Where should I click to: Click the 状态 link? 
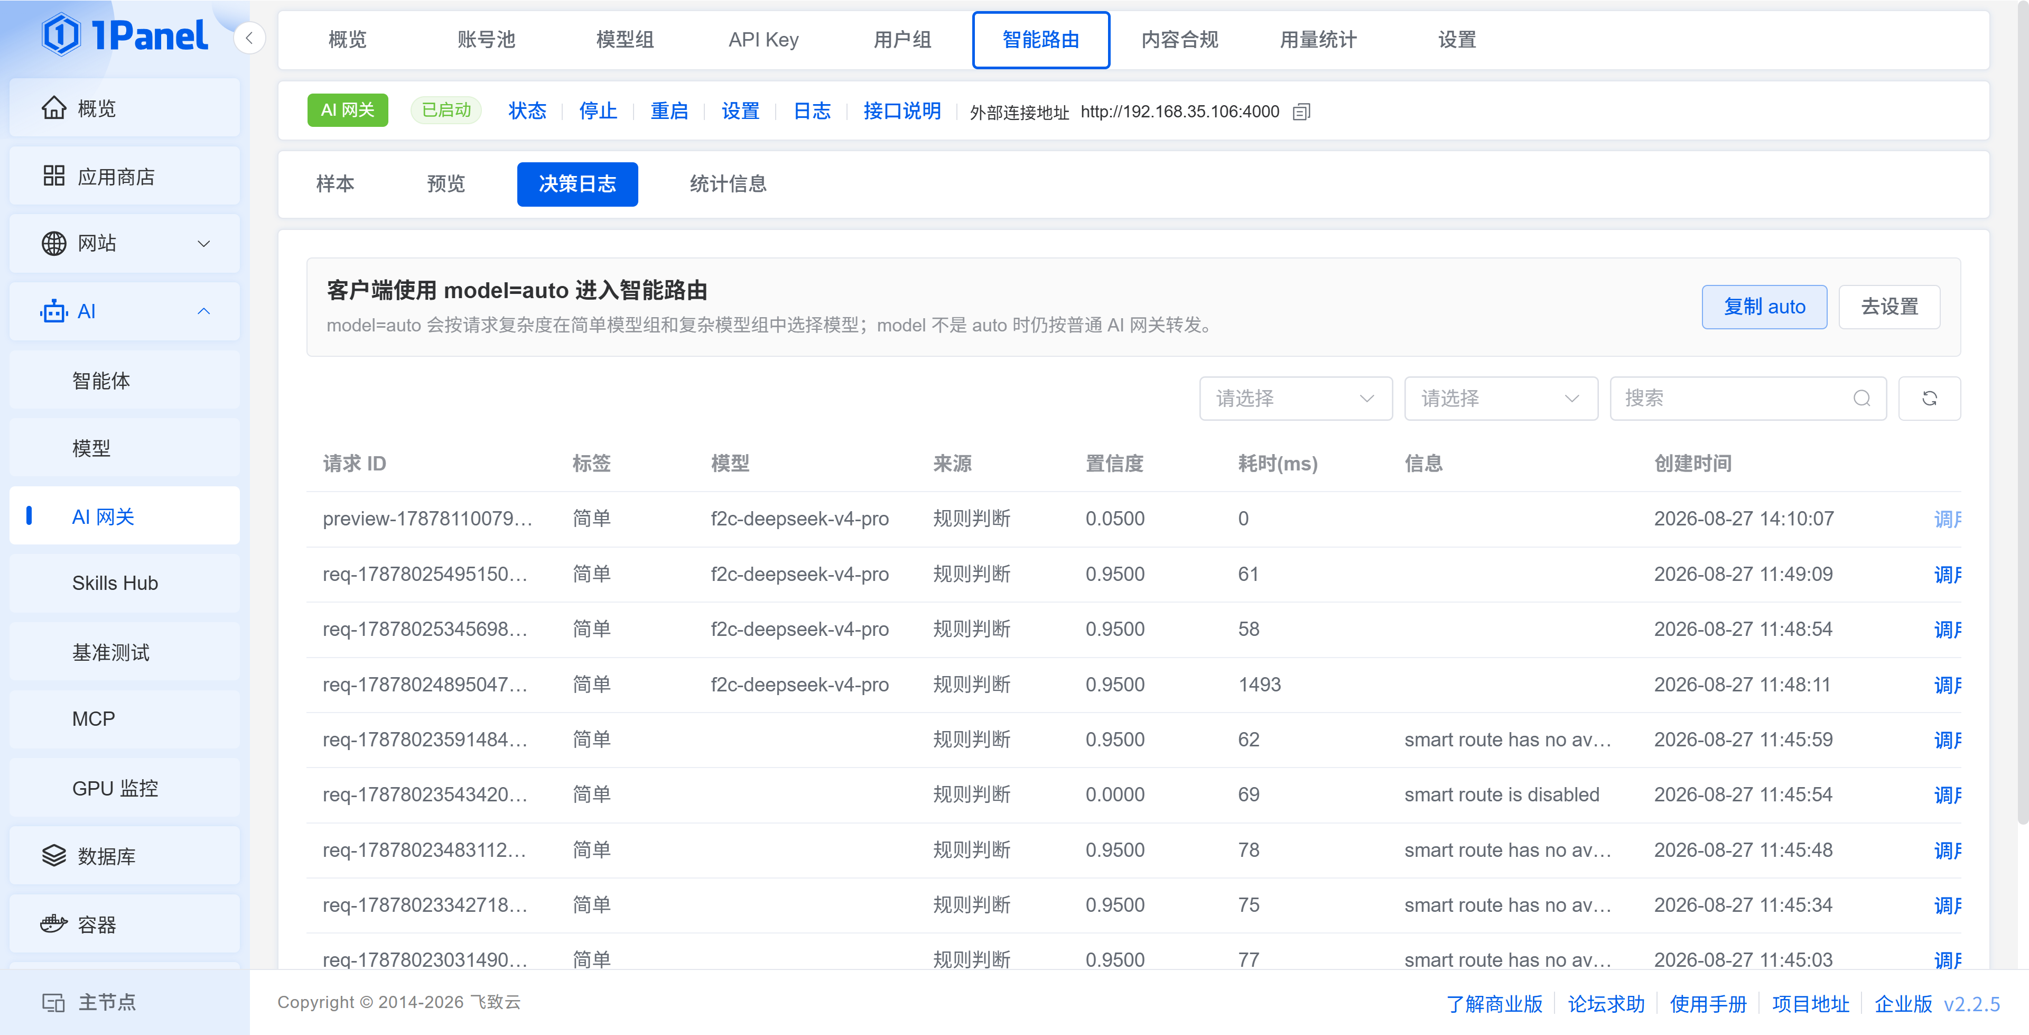[x=527, y=110]
